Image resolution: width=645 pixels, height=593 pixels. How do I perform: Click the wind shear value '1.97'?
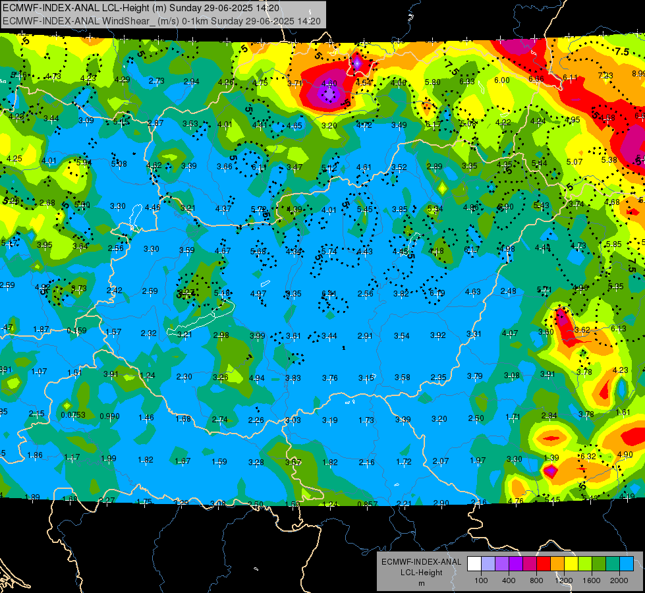click(478, 460)
